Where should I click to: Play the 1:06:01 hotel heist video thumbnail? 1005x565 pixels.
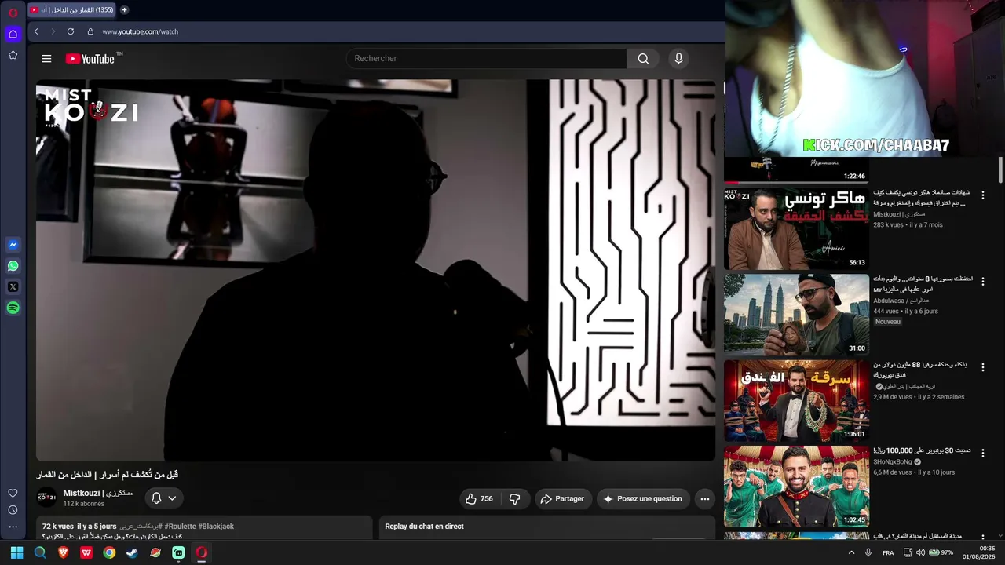[x=796, y=401]
